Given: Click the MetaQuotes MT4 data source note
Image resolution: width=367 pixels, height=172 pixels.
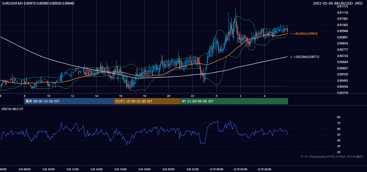Looking at the screenshot, I should [x=332, y=157].
